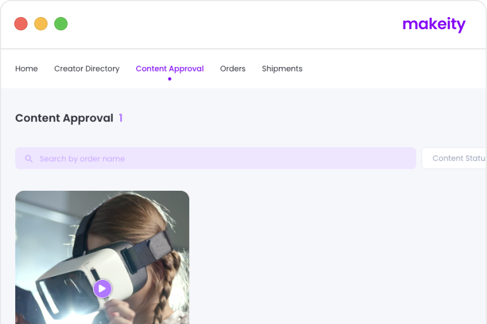Open the VR headset video thumbnail
The image size is (487, 324).
(102, 257)
